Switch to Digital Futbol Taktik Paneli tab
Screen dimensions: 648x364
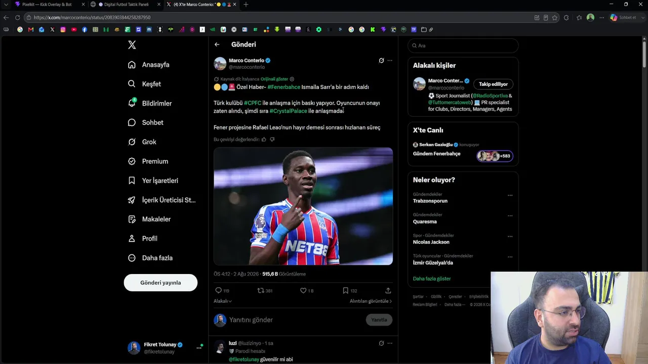click(x=126, y=5)
